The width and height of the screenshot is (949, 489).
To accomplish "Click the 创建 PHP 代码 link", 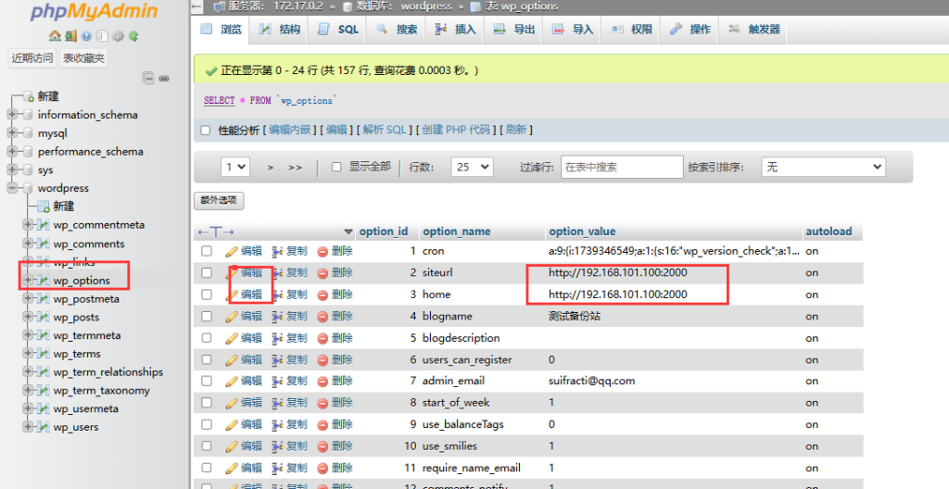I will click(456, 130).
